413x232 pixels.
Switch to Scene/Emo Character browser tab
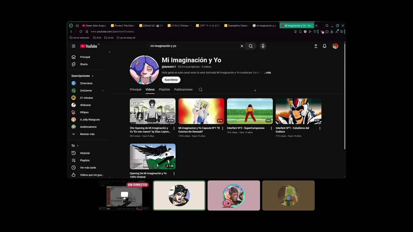pyautogui.click(x=237, y=25)
